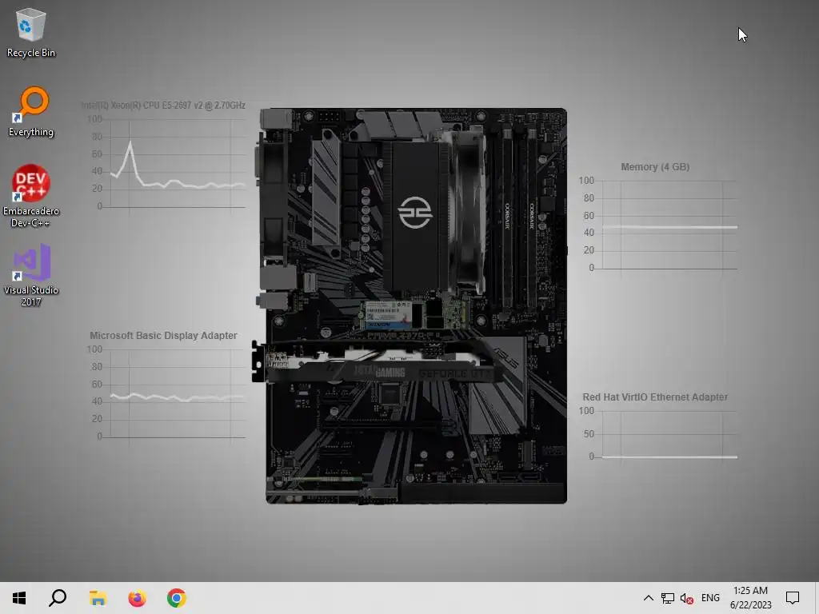Open the notification center icon
The width and height of the screenshot is (819, 614).
click(x=793, y=598)
